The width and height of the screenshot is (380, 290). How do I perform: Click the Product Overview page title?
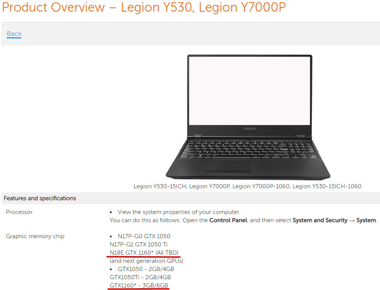point(144,7)
